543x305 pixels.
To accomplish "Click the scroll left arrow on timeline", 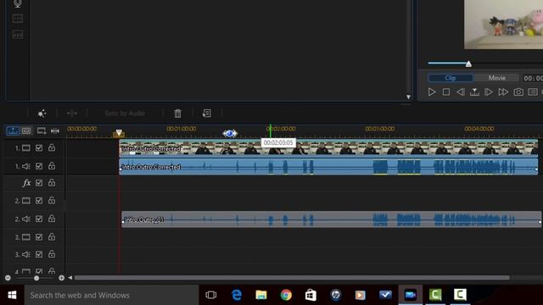I will [x=70, y=278].
